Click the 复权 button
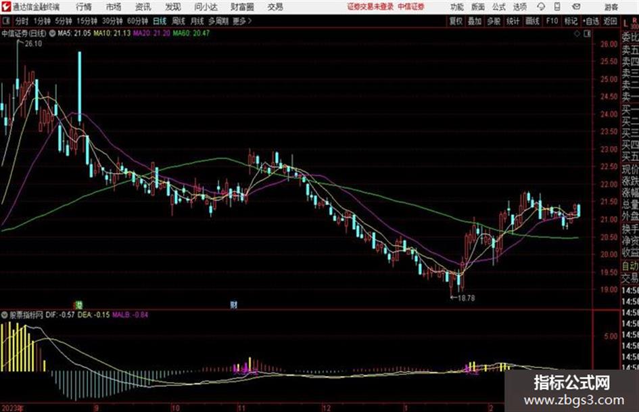Viewport: 639px width, 412px height. click(x=455, y=21)
